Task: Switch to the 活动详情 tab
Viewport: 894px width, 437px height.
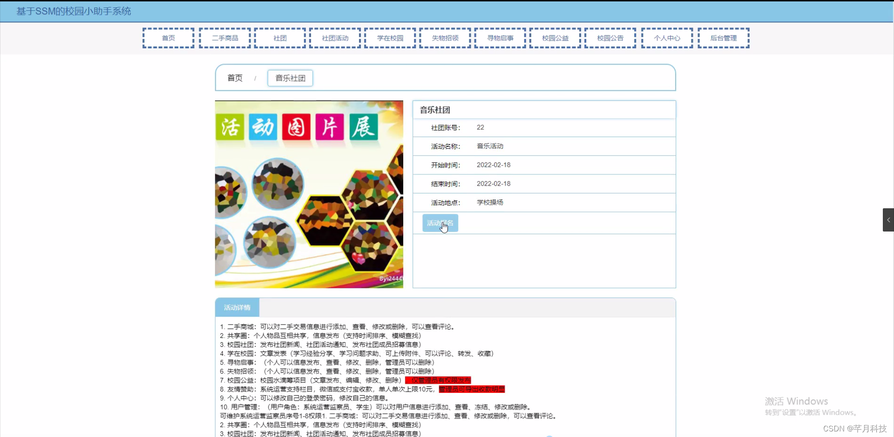Action: 237,307
